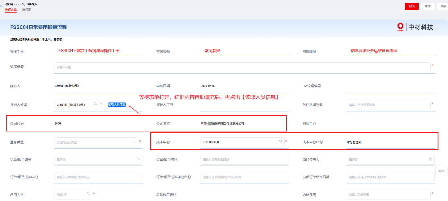Click the 功能范围 input field
The height and width of the screenshot is (201, 448).
click(x=389, y=195)
